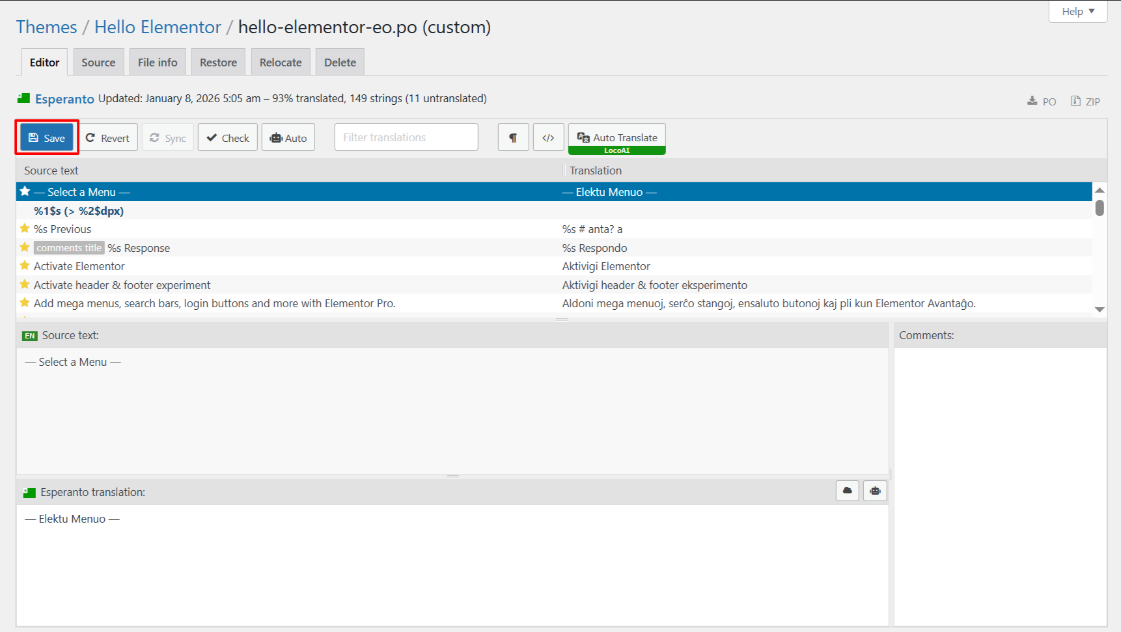This screenshot has height=632, width=1121.
Task: Revert changes with the Revert button
Action: point(108,138)
